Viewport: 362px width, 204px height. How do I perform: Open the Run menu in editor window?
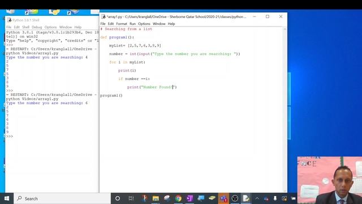132,24
